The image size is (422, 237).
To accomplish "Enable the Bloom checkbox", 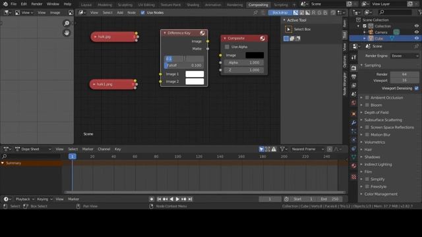I will [x=367, y=105].
